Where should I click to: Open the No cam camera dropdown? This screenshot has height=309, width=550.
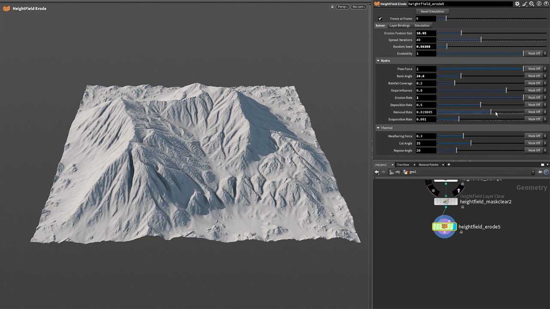358,7
